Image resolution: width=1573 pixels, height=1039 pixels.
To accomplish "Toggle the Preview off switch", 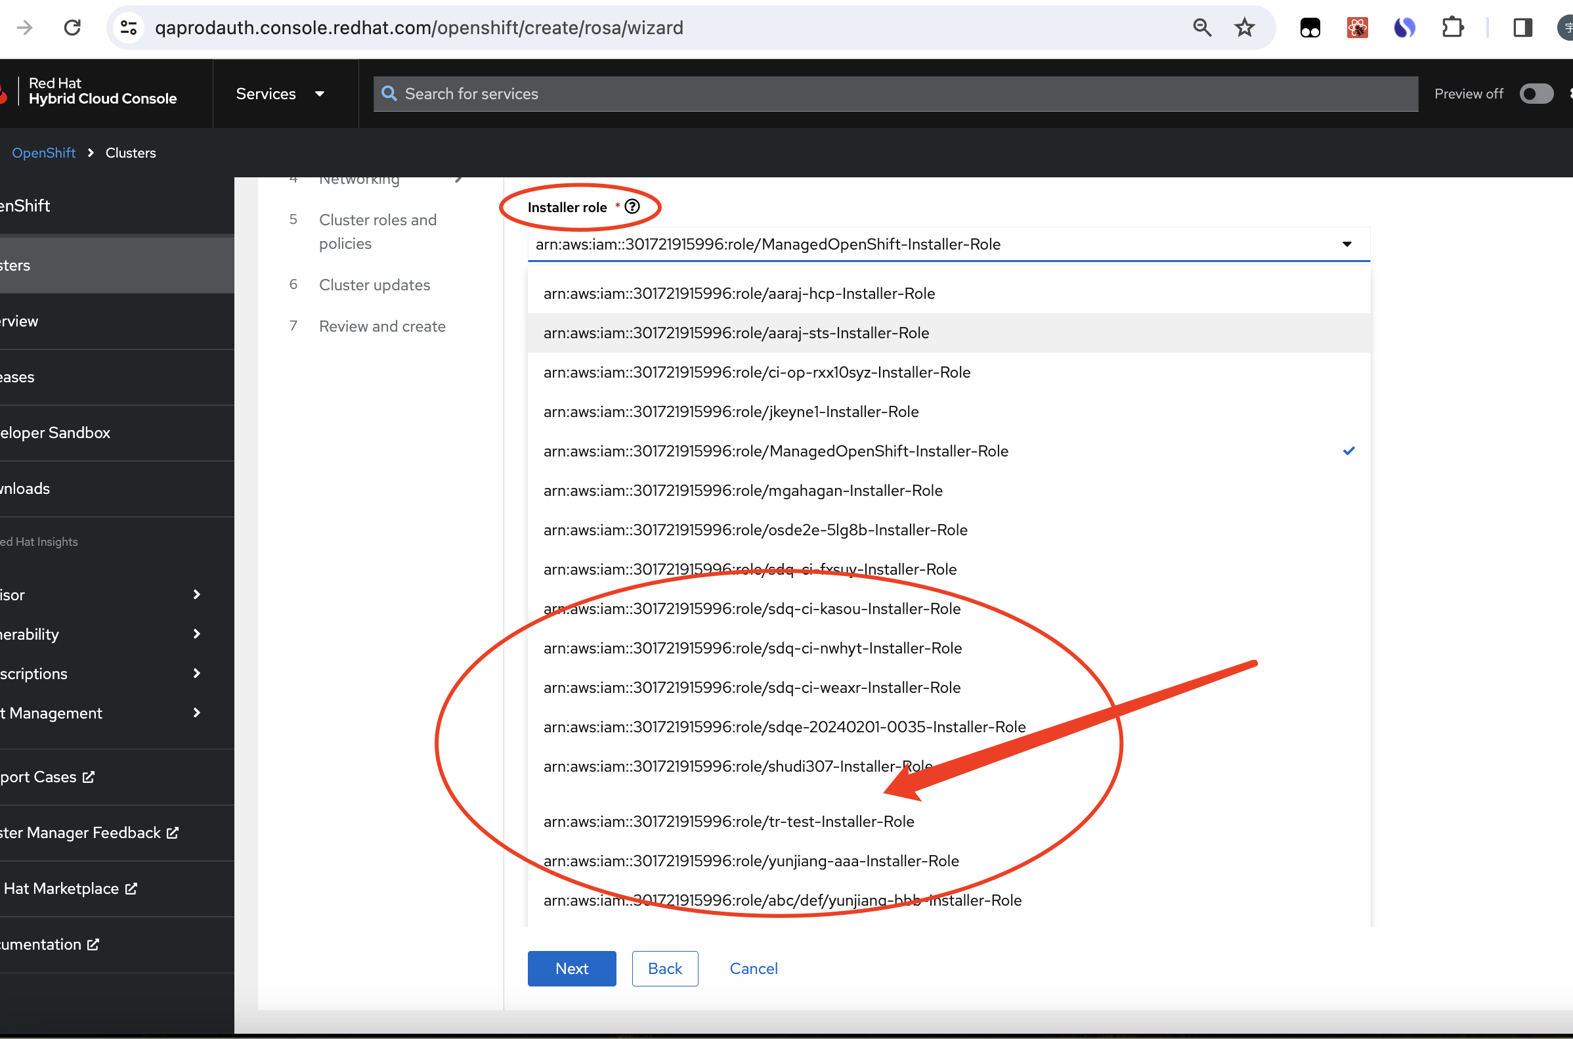I will (x=1536, y=93).
